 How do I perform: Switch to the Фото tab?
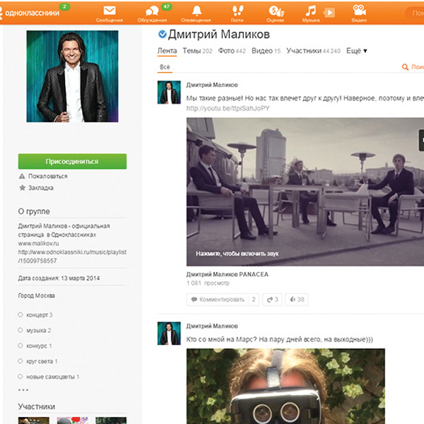click(232, 51)
